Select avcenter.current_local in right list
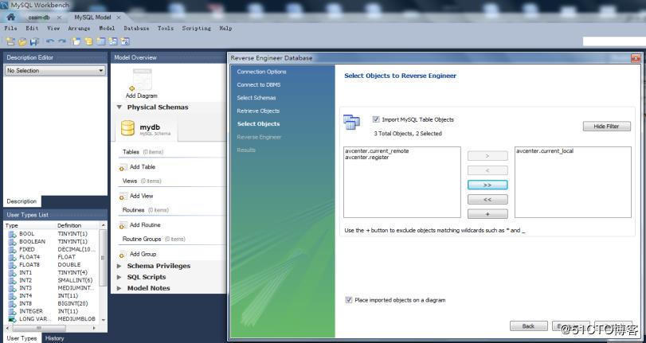The height and width of the screenshot is (343, 646). [545, 151]
